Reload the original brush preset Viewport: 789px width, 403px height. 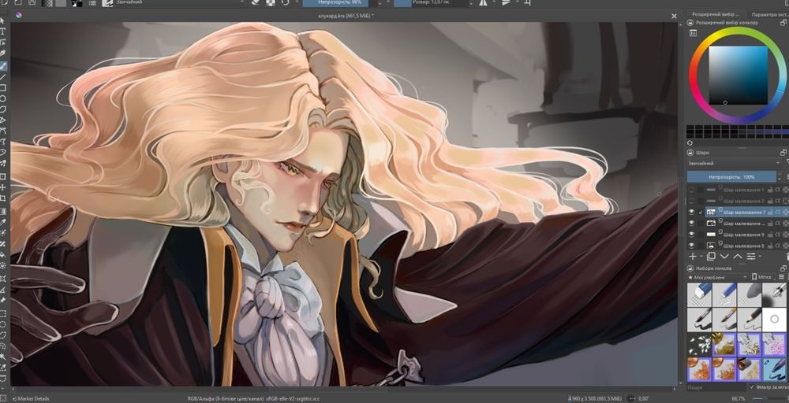tap(286, 2)
